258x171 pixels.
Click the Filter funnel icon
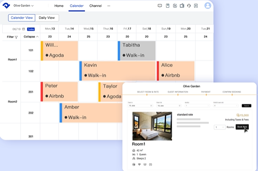(x=16, y=37)
